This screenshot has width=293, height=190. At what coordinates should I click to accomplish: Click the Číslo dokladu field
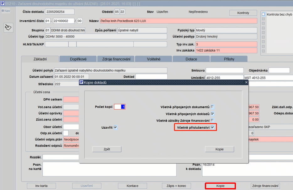(x=60, y=12)
